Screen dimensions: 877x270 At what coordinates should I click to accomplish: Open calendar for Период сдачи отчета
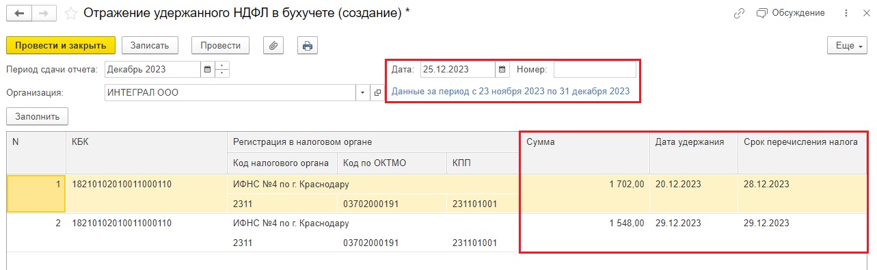coord(207,69)
